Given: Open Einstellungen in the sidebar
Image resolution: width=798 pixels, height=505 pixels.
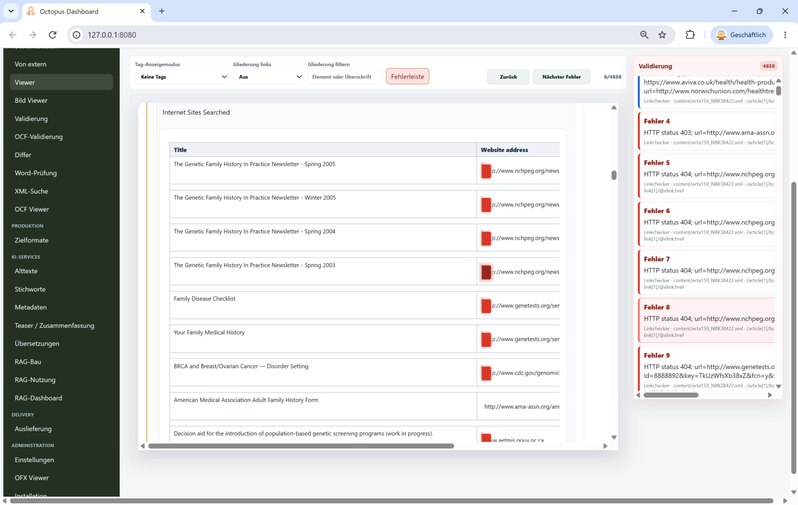Looking at the screenshot, I should point(61,460).
